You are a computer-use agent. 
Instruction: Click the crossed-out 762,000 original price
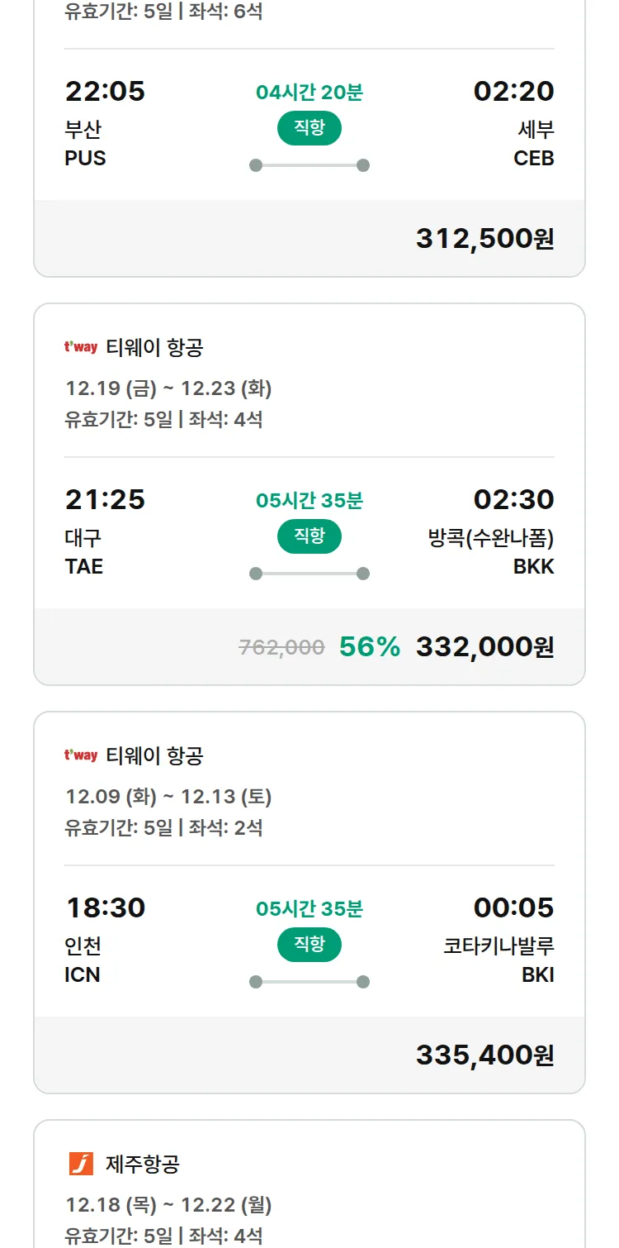tap(281, 647)
